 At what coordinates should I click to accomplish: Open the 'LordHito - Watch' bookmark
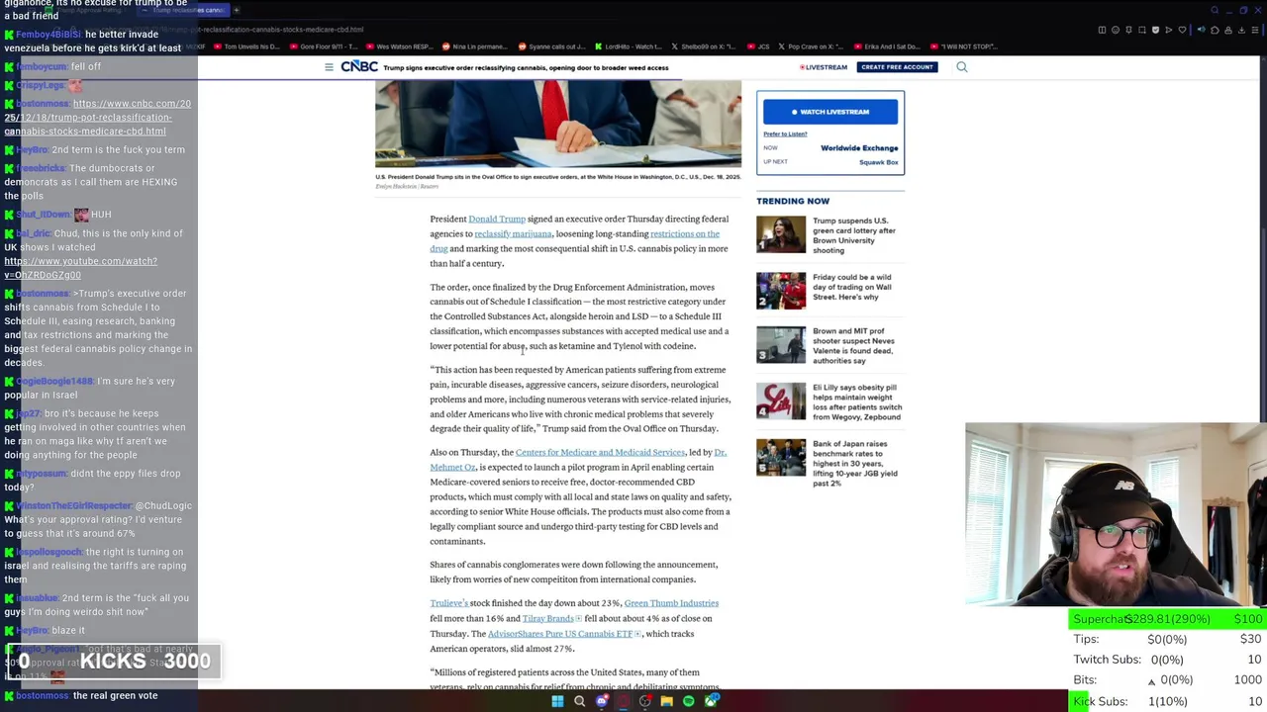(627, 46)
